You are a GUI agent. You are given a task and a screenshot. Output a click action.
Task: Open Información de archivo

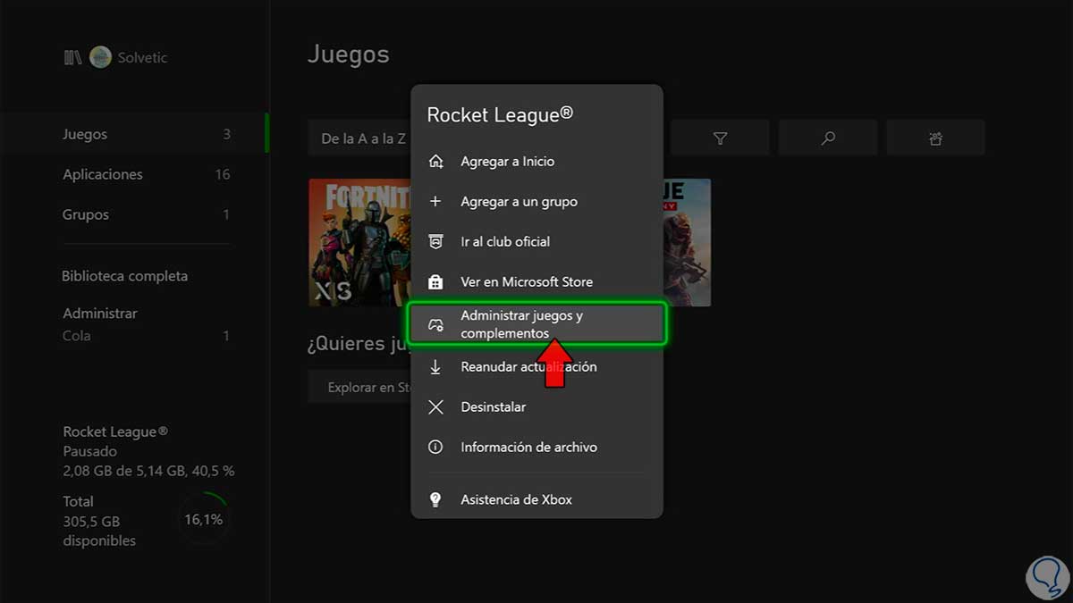pos(536,448)
